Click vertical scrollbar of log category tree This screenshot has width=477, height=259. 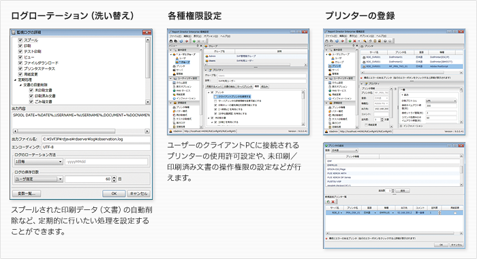point(148,71)
